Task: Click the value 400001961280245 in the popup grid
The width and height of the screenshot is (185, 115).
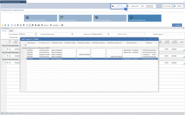Action: click(x=117, y=57)
